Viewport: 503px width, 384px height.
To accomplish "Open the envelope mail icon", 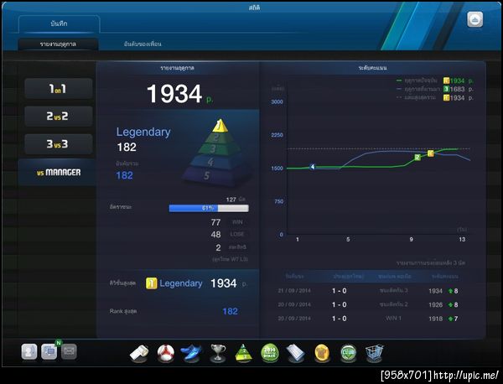I will tap(69, 351).
